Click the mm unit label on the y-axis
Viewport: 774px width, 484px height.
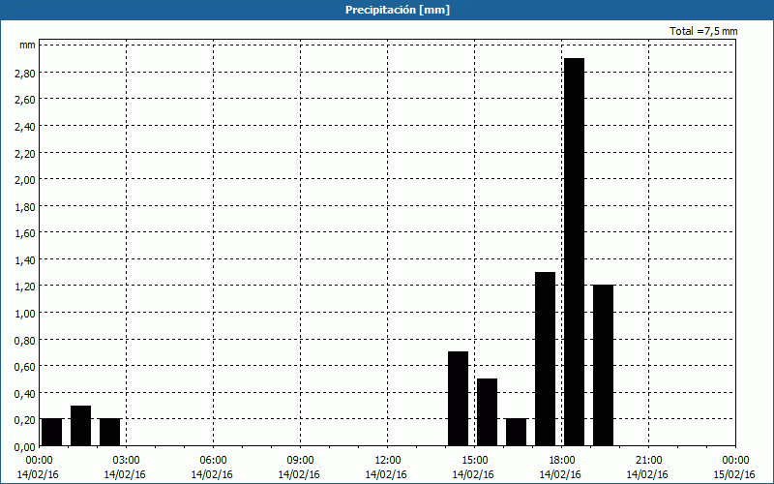pyautogui.click(x=27, y=45)
